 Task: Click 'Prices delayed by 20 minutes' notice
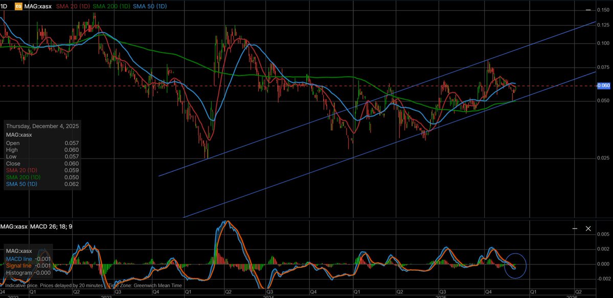[x=71, y=286]
